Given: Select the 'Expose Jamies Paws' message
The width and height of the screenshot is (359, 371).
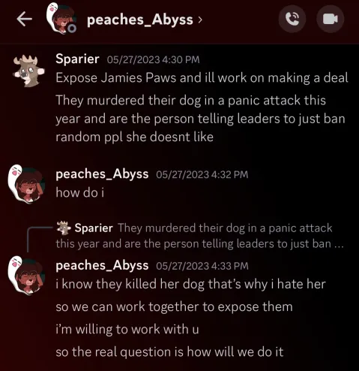Looking at the screenshot, I should tap(202, 78).
